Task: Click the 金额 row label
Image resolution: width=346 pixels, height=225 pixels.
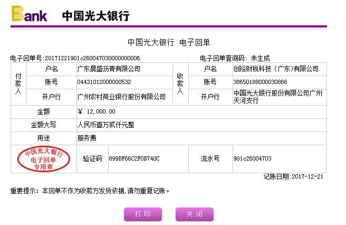Action: tap(43, 111)
